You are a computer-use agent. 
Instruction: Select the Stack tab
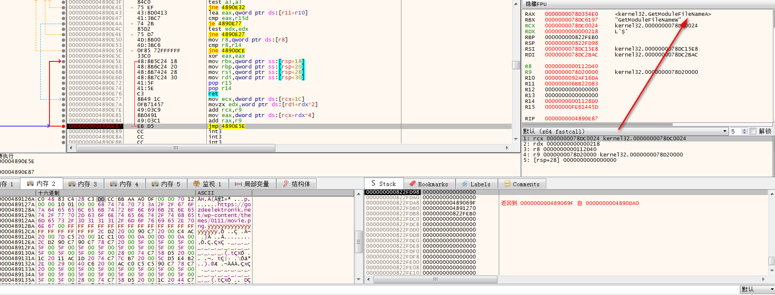pyautogui.click(x=384, y=184)
